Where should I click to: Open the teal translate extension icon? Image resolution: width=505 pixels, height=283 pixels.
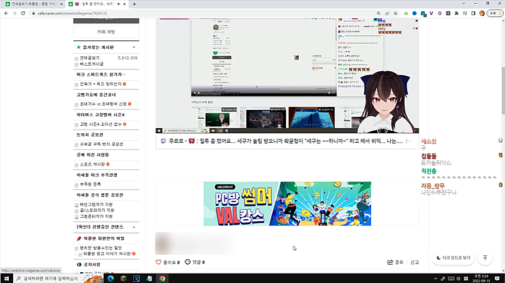point(423,13)
